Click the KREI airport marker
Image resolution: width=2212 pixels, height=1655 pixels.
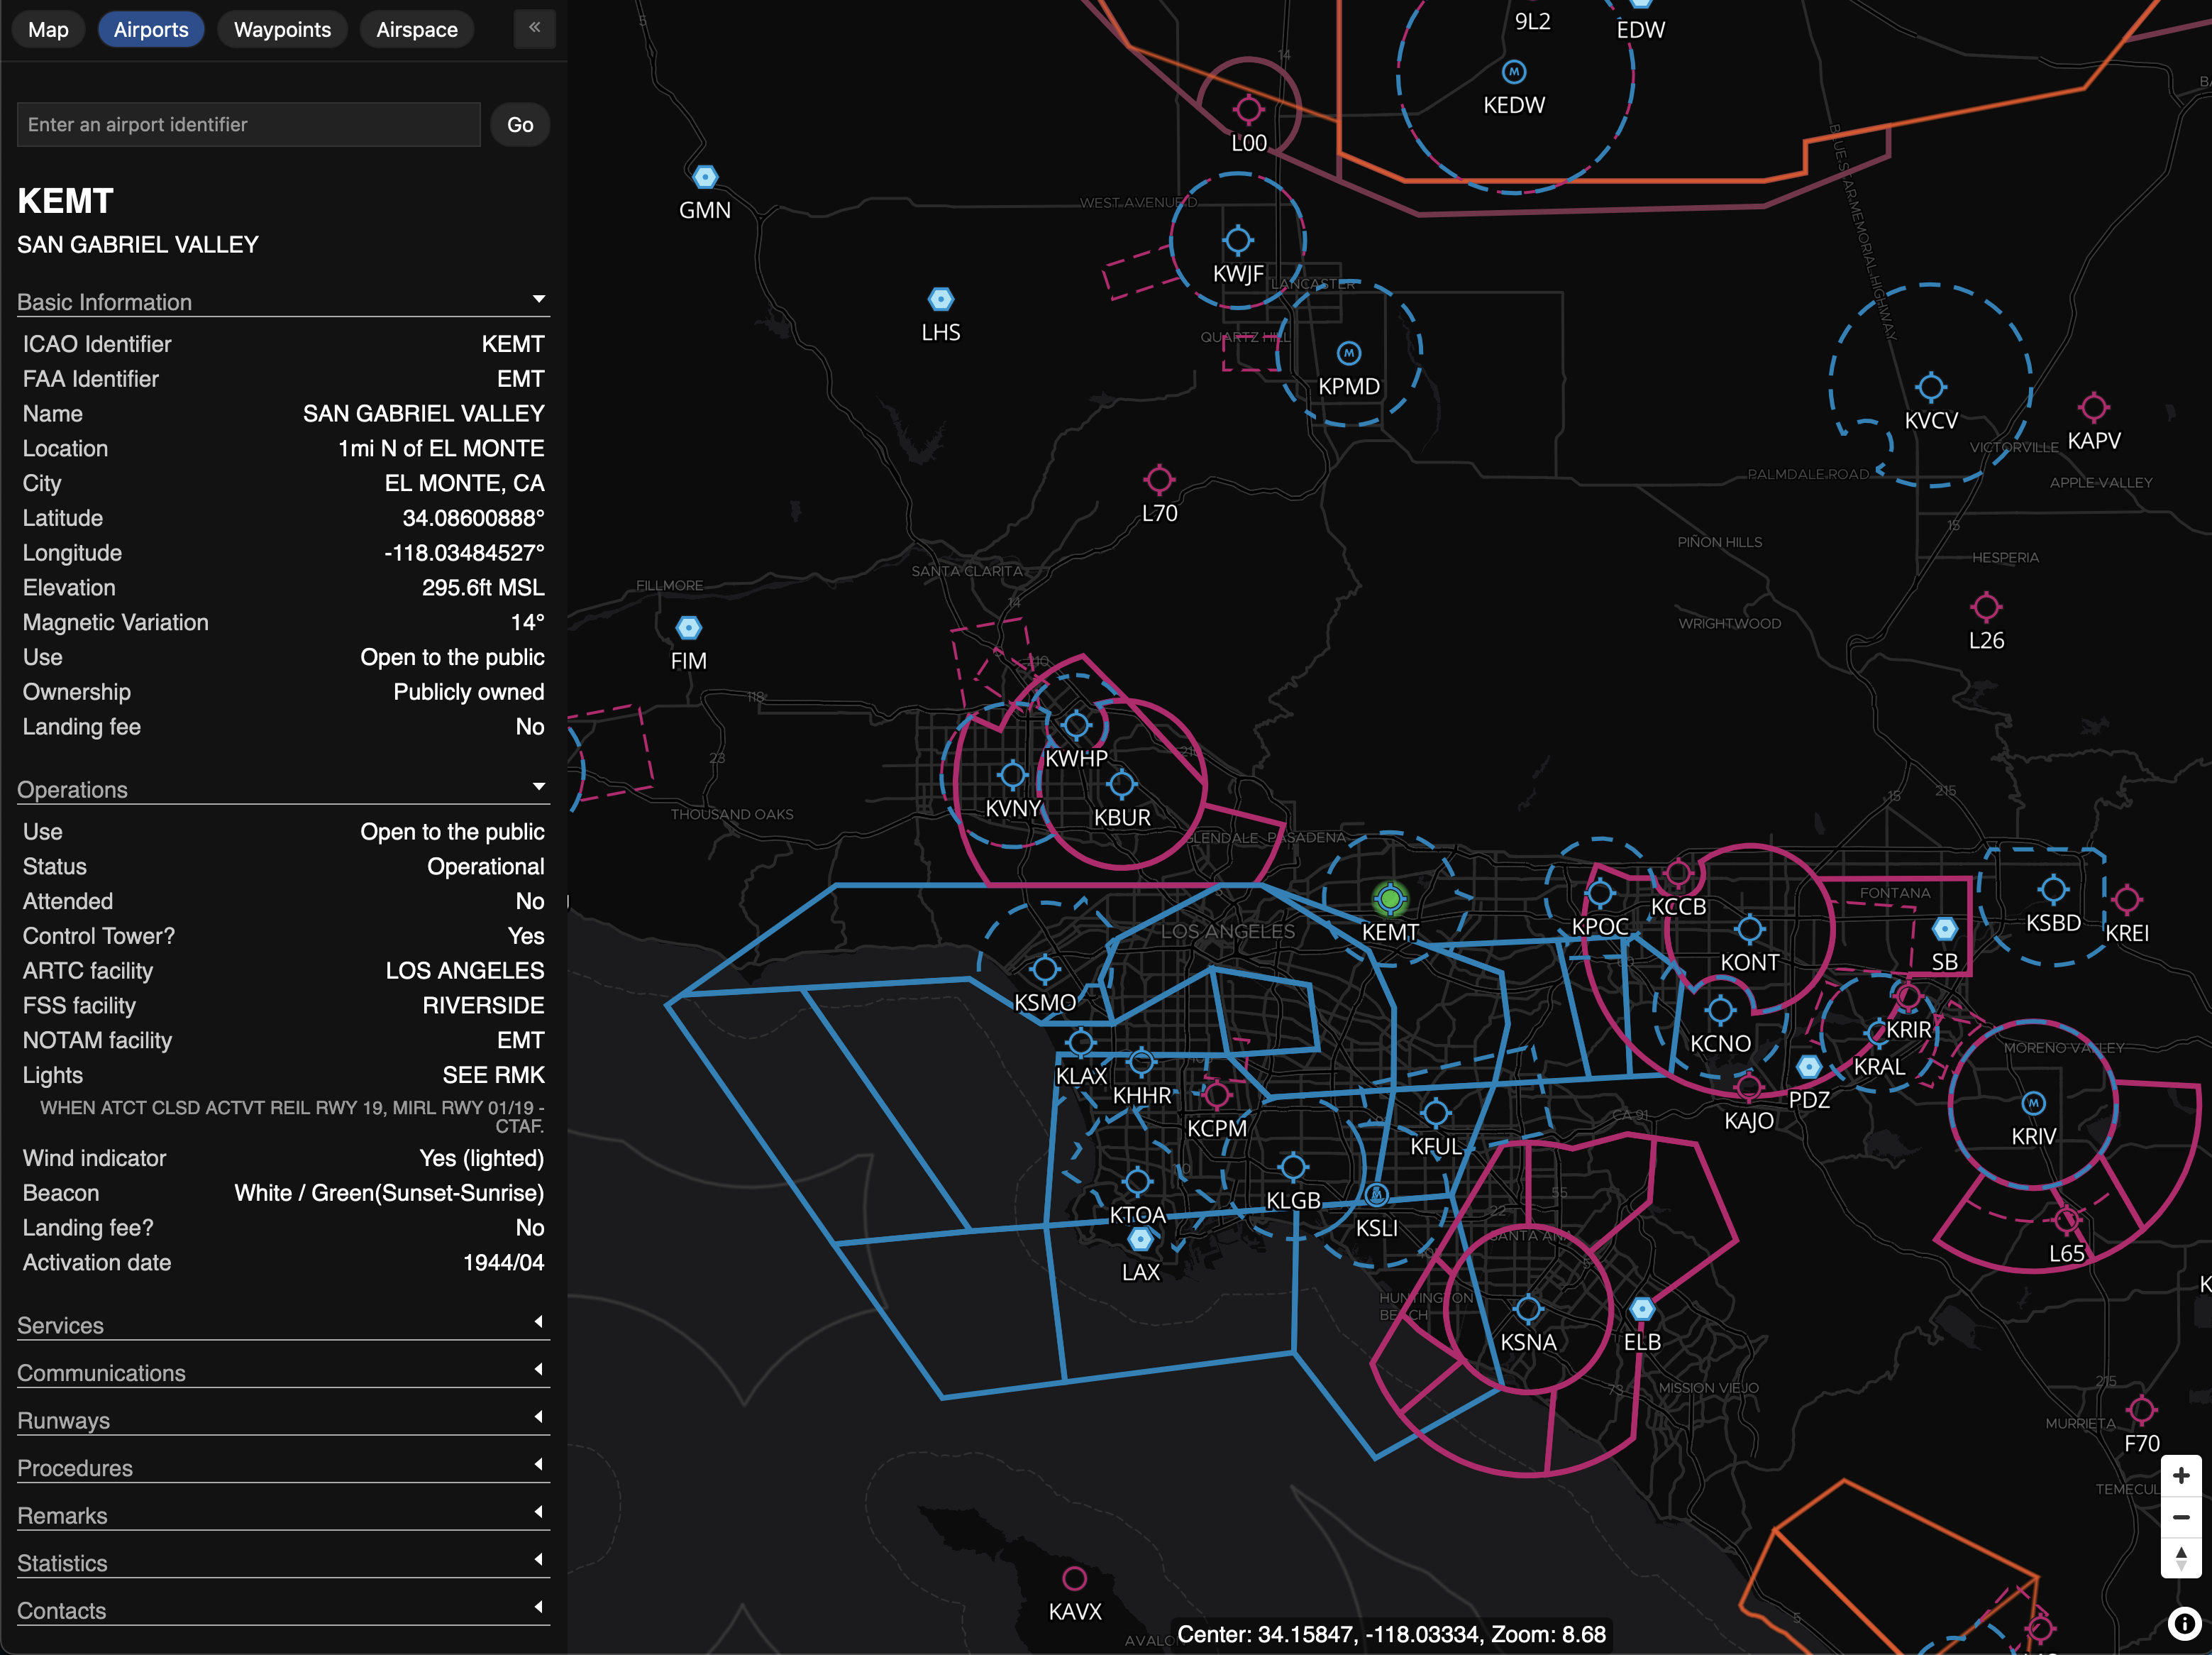[x=2126, y=900]
